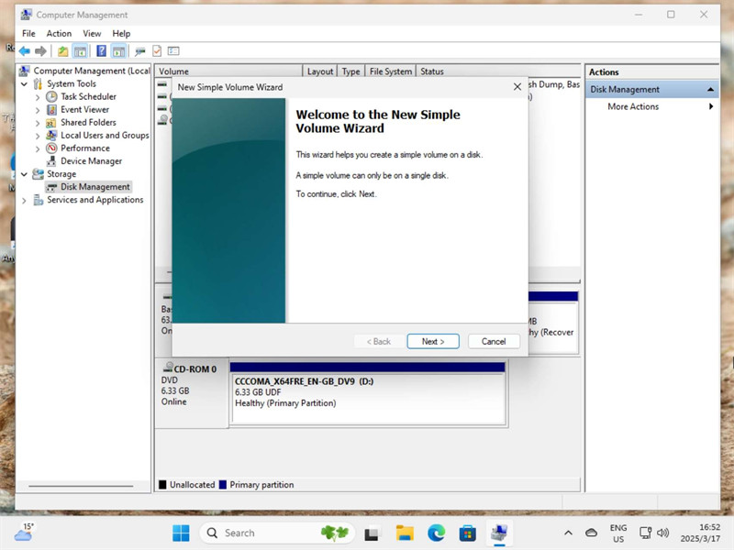Select Disk Management under Storage
The height and width of the screenshot is (550, 734).
[x=95, y=187]
